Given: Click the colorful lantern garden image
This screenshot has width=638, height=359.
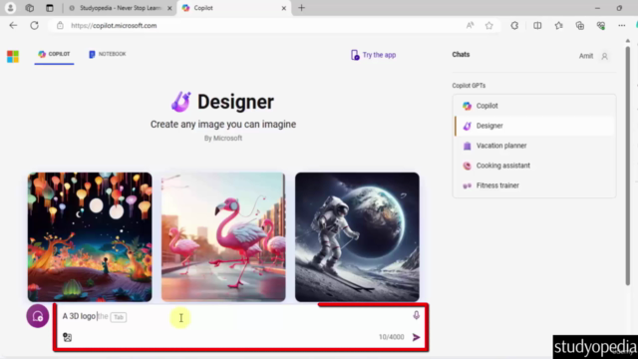Looking at the screenshot, I should (x=90, y=237).
